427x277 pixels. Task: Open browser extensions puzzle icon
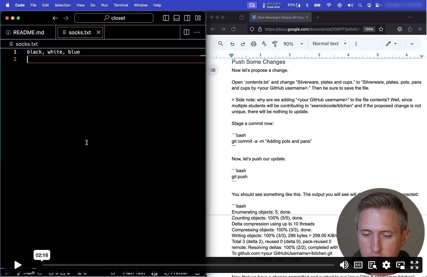tap(410, 29)
